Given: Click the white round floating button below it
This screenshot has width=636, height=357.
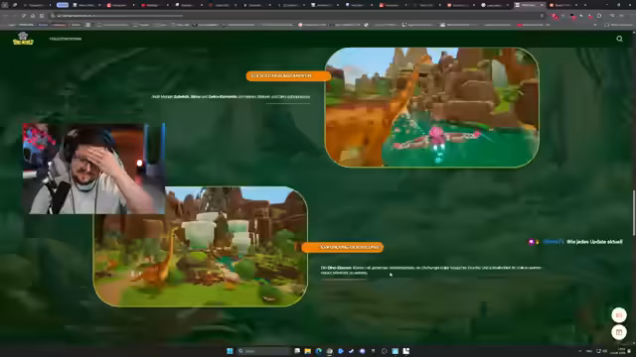Looking at the screenshot, I should (x=619, y=332).
